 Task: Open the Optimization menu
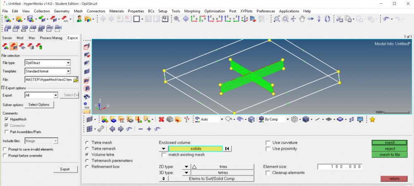click(x=214, y=11)
